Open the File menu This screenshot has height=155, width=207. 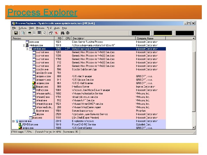pyautogui.click(x=14, y=28)
